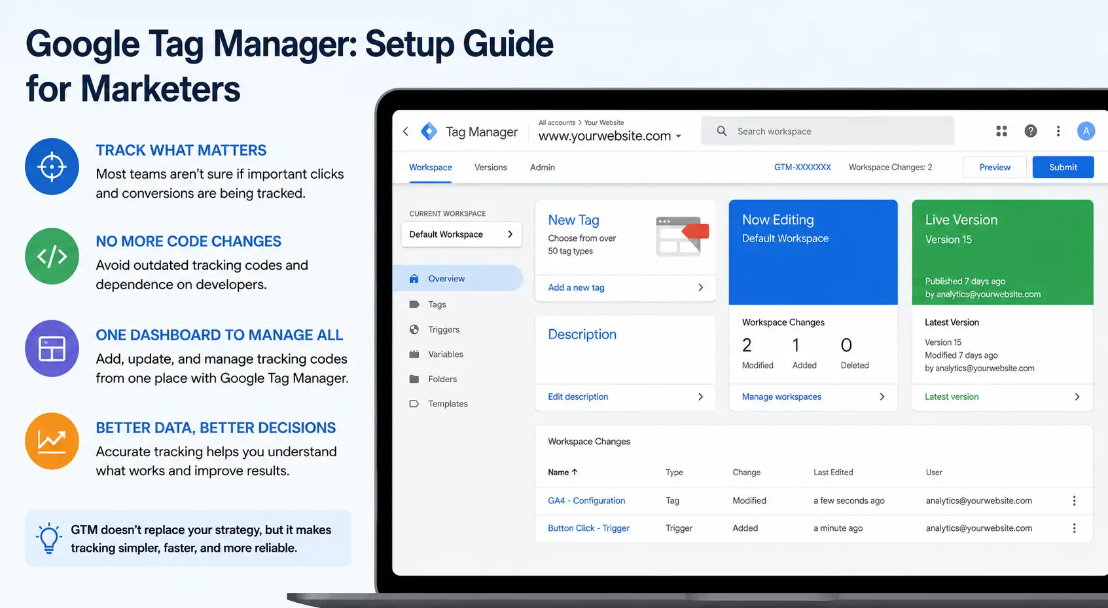Open more options for GA4 - Configuration row
This screenshot has height=608, width=1108.
(x=1074, y=501)
